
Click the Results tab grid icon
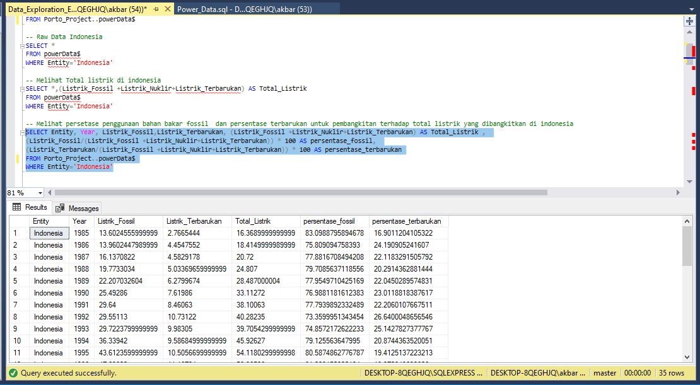(17, 207)
